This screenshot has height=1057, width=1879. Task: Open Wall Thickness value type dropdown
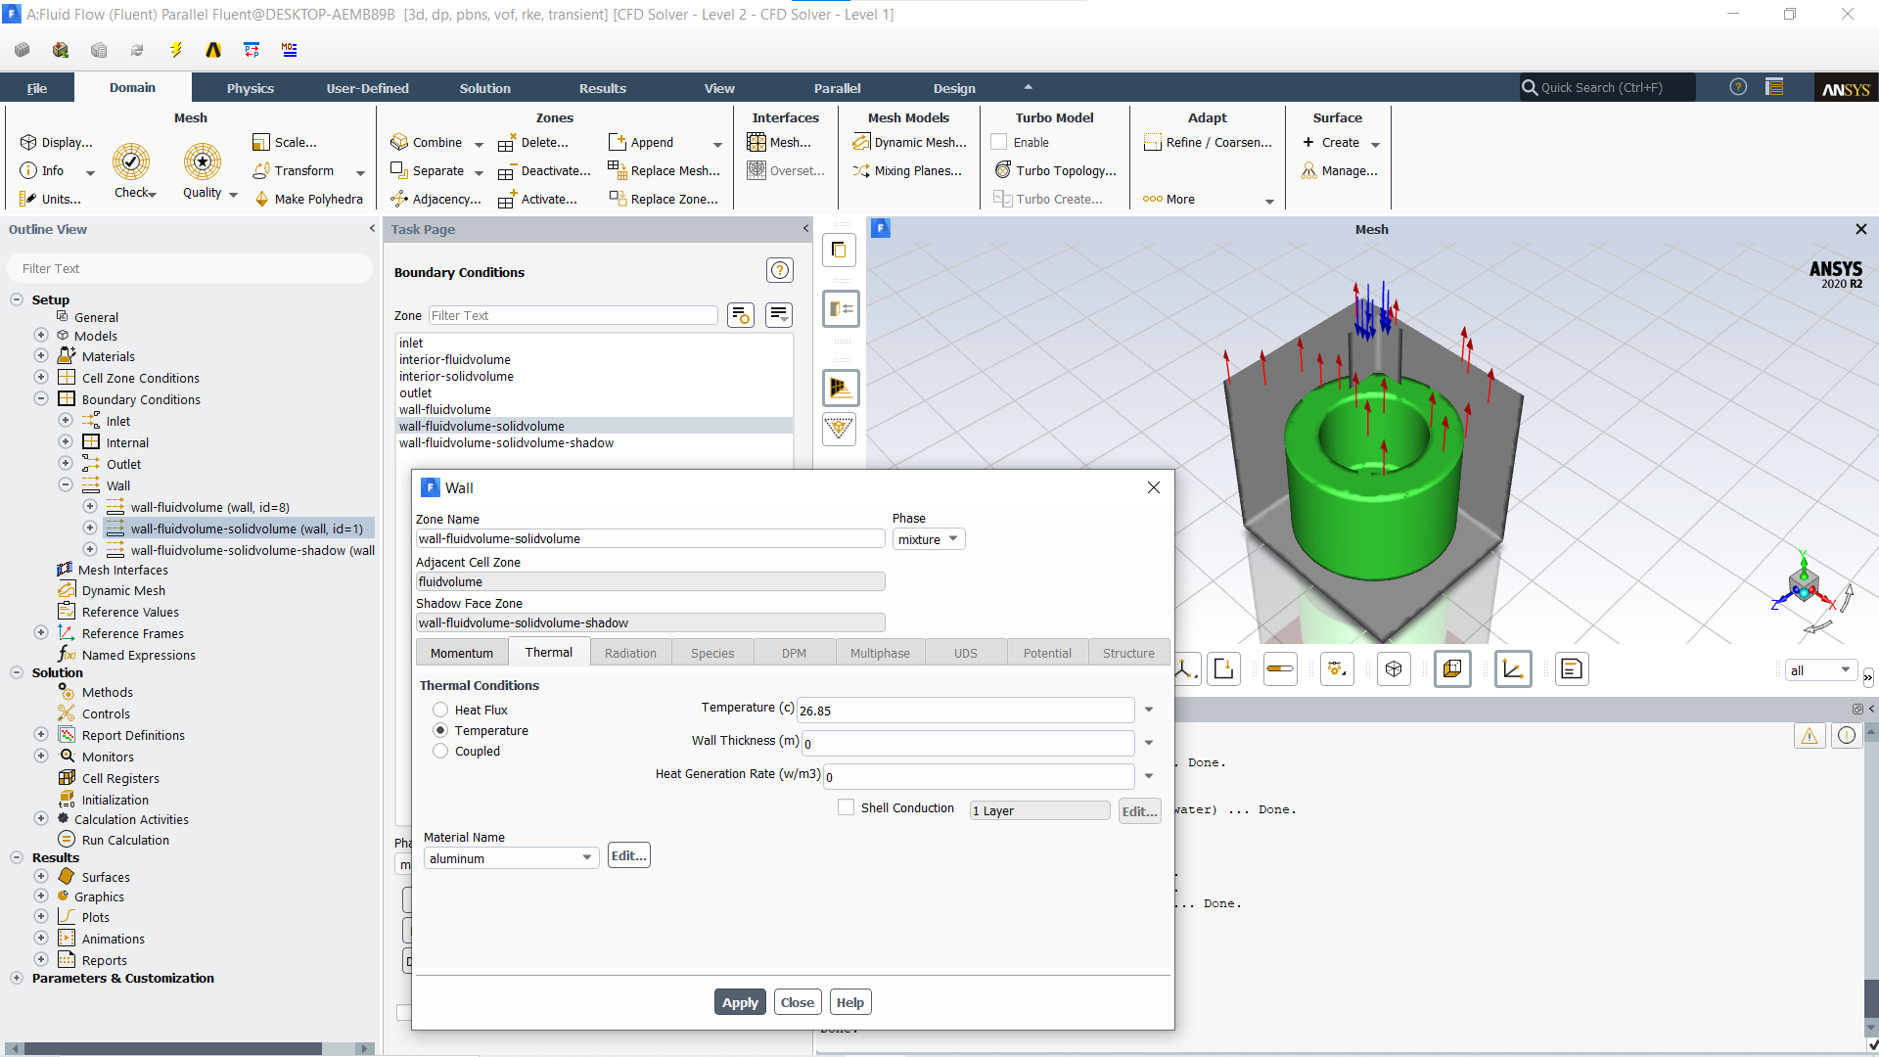pyautogui.click(x=1149, y=743)
